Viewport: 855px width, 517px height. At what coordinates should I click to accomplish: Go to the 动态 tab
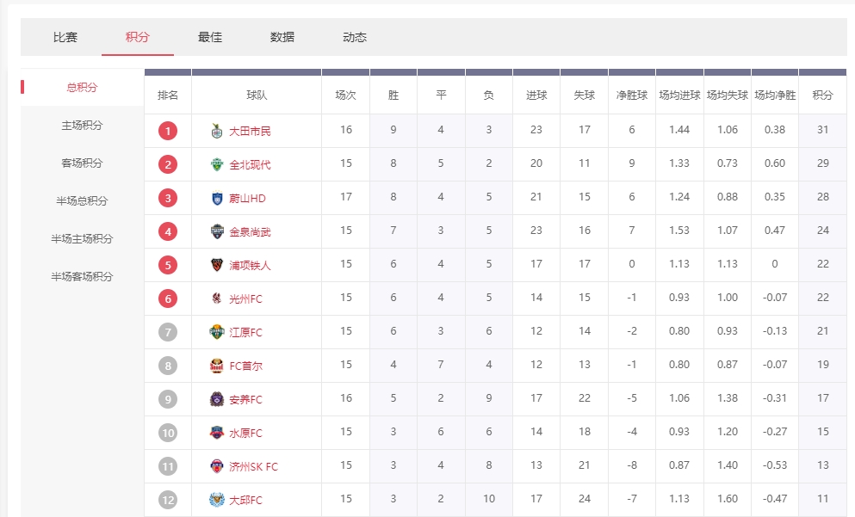point(355,37)
